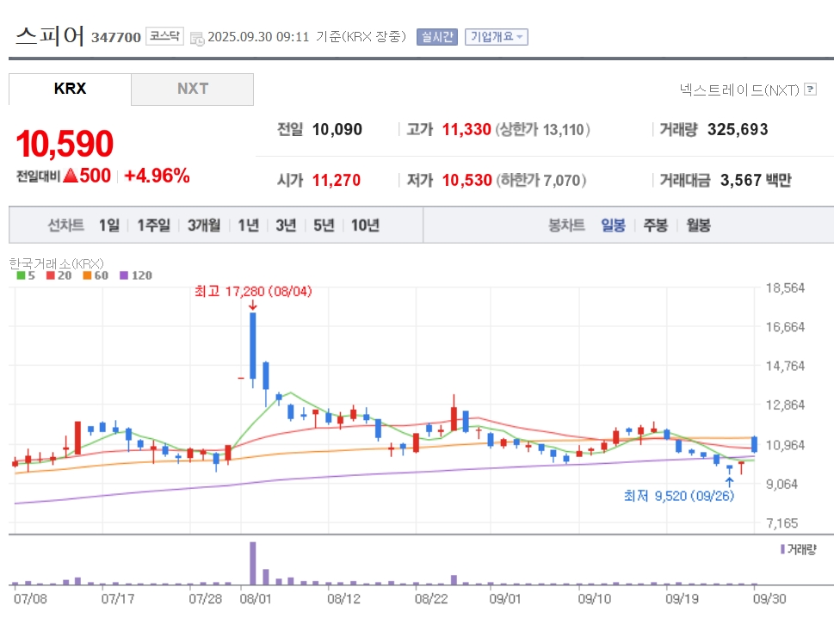
Task: Show the 5년 line chart
Action: pyautogui.click(x=324, y=225)
